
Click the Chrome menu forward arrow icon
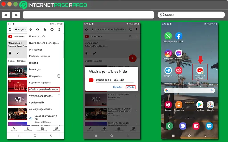pos(30,30)
